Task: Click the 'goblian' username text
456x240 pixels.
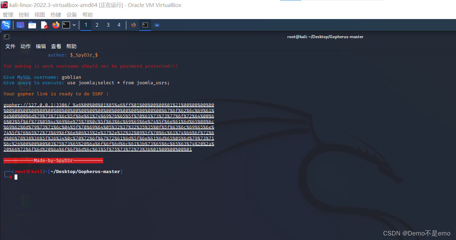Action: point(71,77)
